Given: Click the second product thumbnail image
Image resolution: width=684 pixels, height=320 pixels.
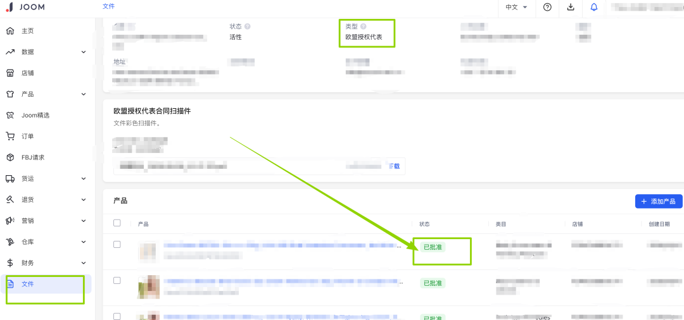Looking at the screenshot, I should click(148, 286).
